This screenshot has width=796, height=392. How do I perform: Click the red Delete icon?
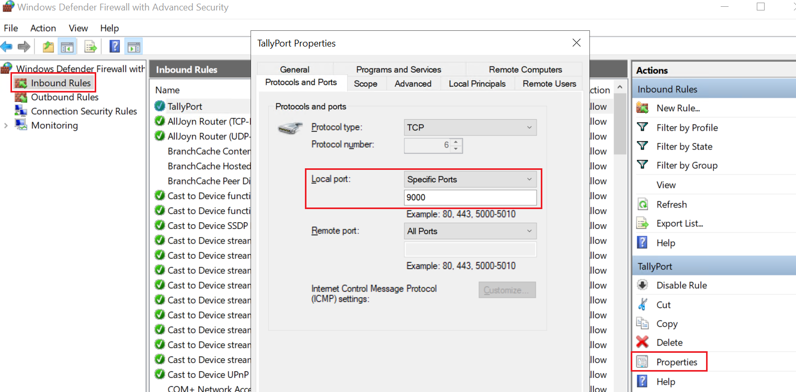642,342
